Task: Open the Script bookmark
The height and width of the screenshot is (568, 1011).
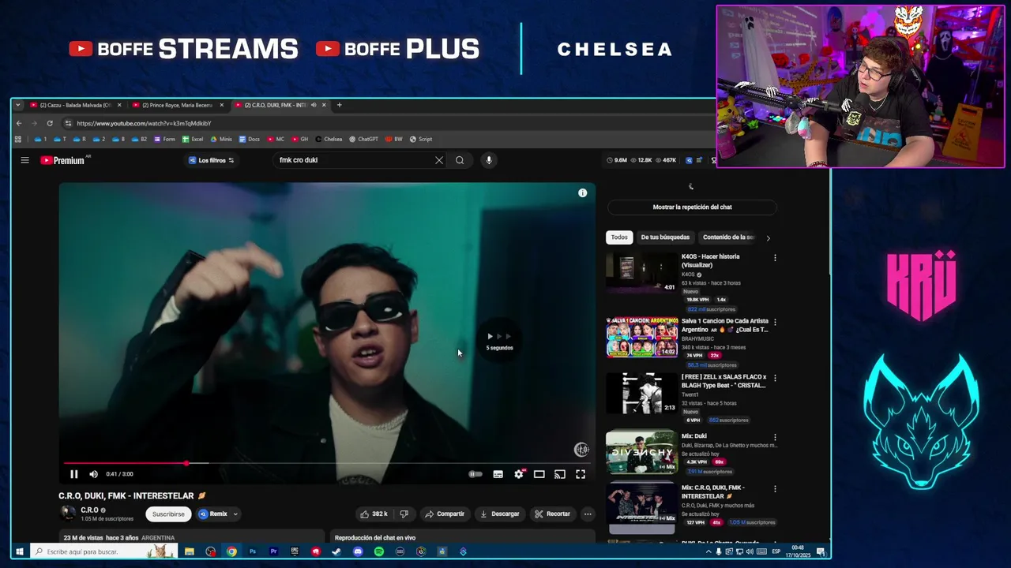Action: pos(421,139)
